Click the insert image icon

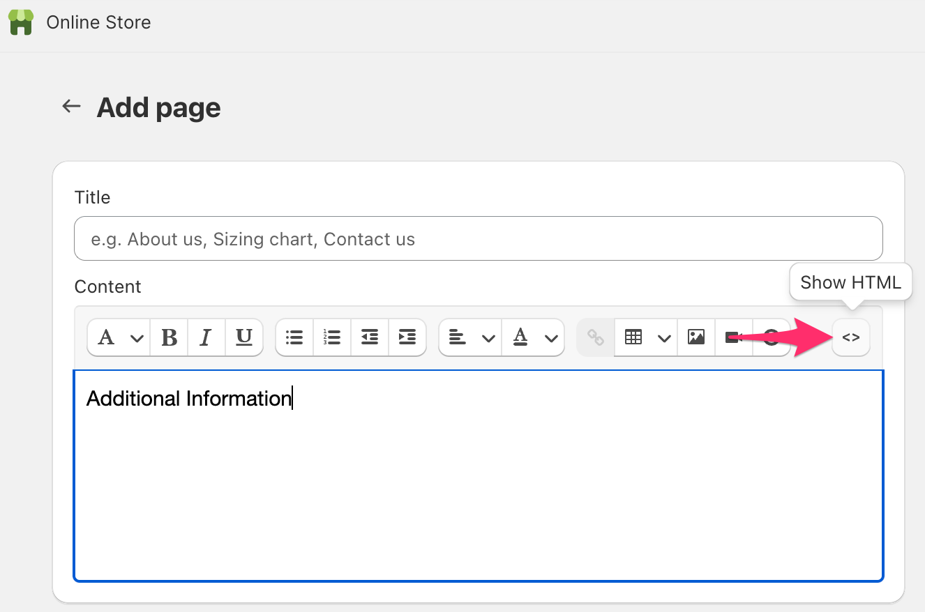coord(696,337)
